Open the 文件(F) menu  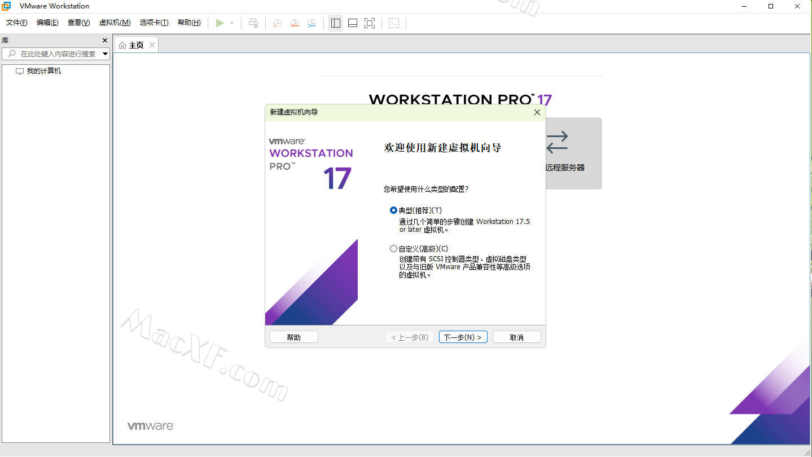click(x=16, y=23)
